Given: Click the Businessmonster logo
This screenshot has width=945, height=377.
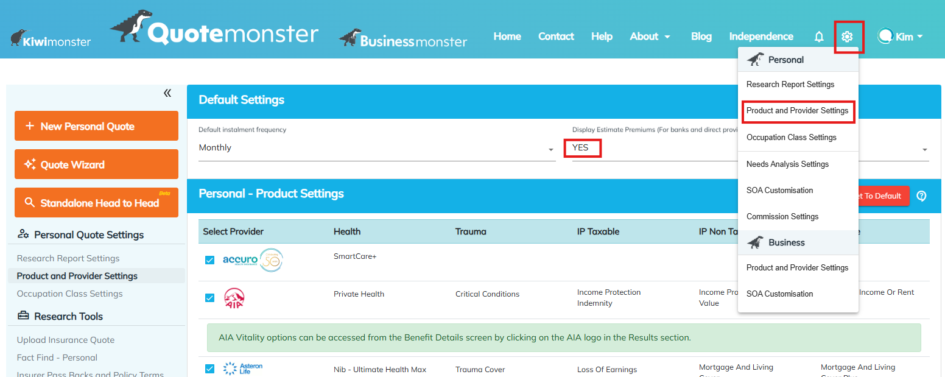Looking at the screenshot, I should 403,38.
